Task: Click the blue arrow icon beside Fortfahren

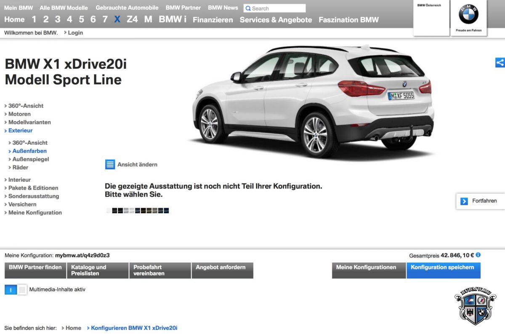Action: [x=464, y=201]
